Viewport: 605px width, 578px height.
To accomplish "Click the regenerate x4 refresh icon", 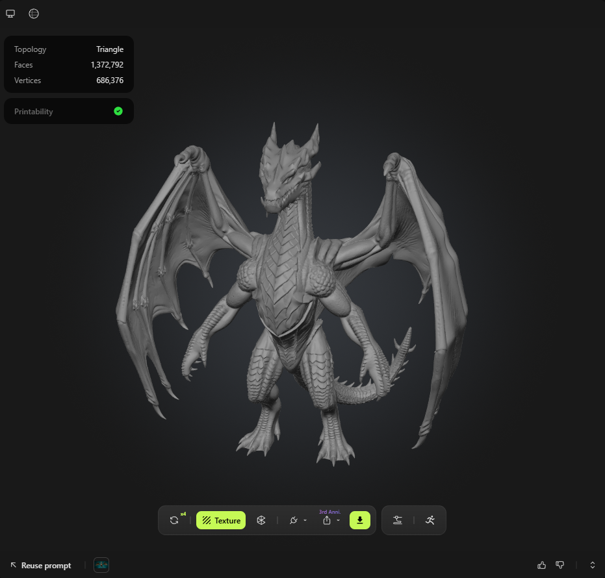I will pyautogui.click(x=174, y=520).
